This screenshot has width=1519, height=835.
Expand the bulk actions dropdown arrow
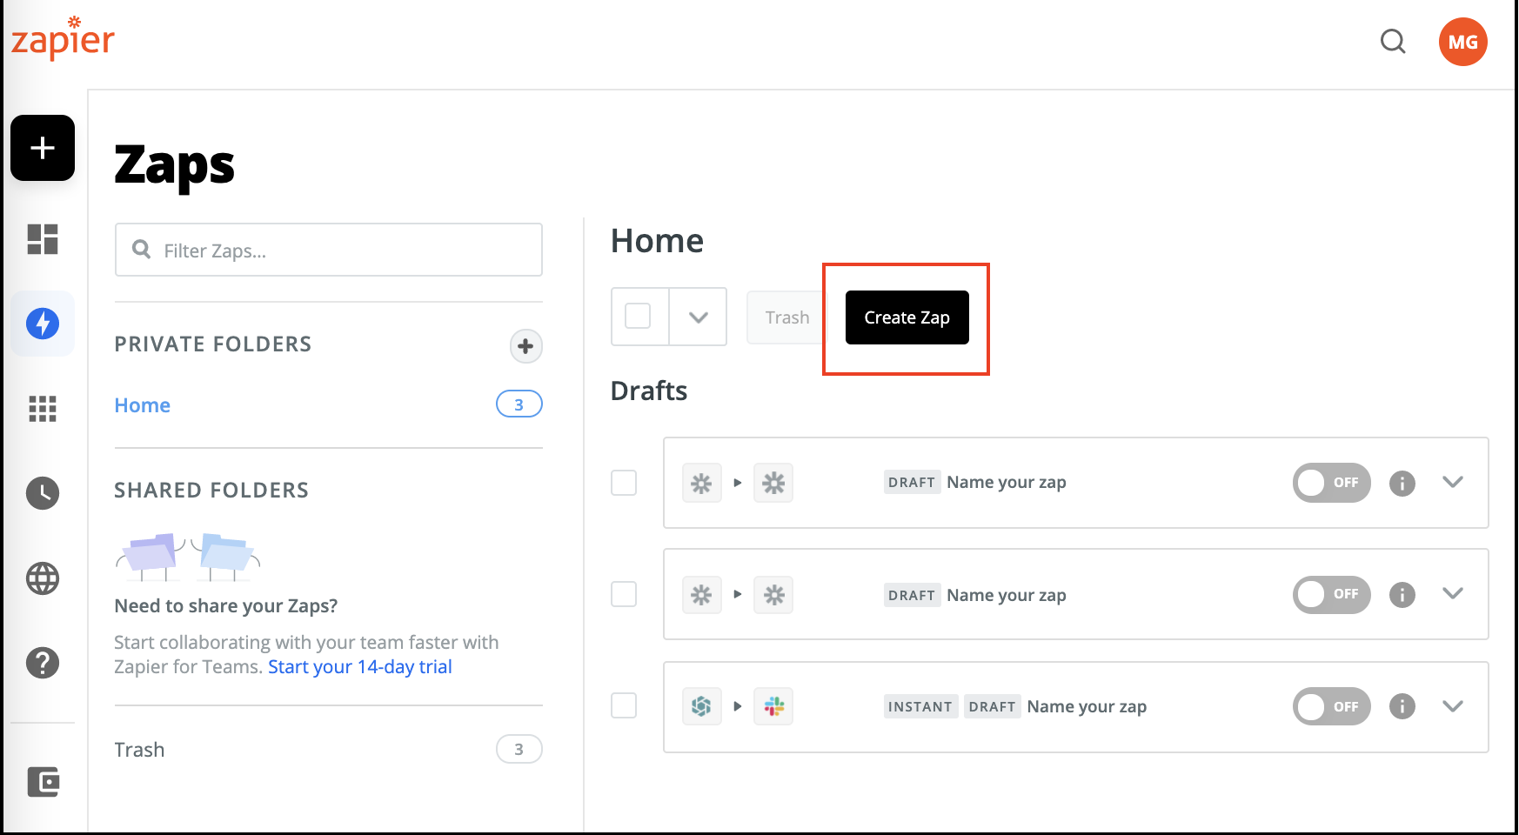coord(698,317)
